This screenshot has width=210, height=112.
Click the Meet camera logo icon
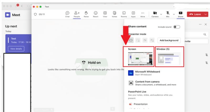pyautogui.click(x=8, y=15)
